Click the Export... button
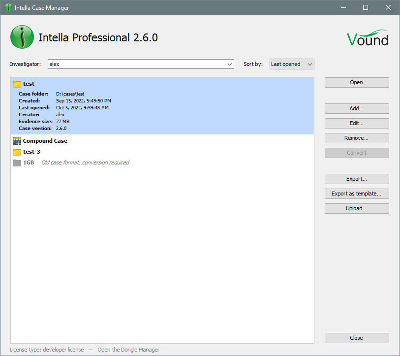 [x=356, y=179]
